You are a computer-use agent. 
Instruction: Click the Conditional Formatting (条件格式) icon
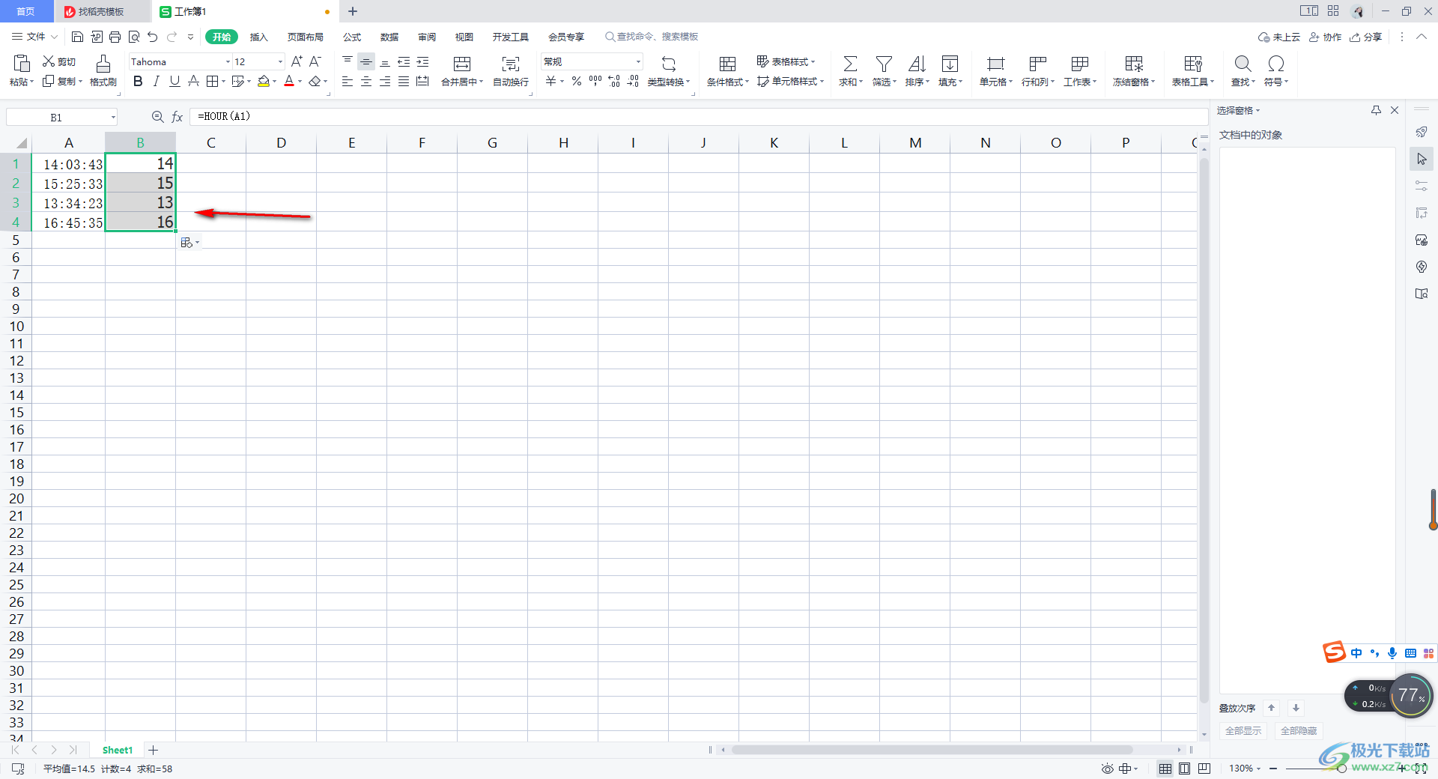pyautogui.click(x=727, y=64)
